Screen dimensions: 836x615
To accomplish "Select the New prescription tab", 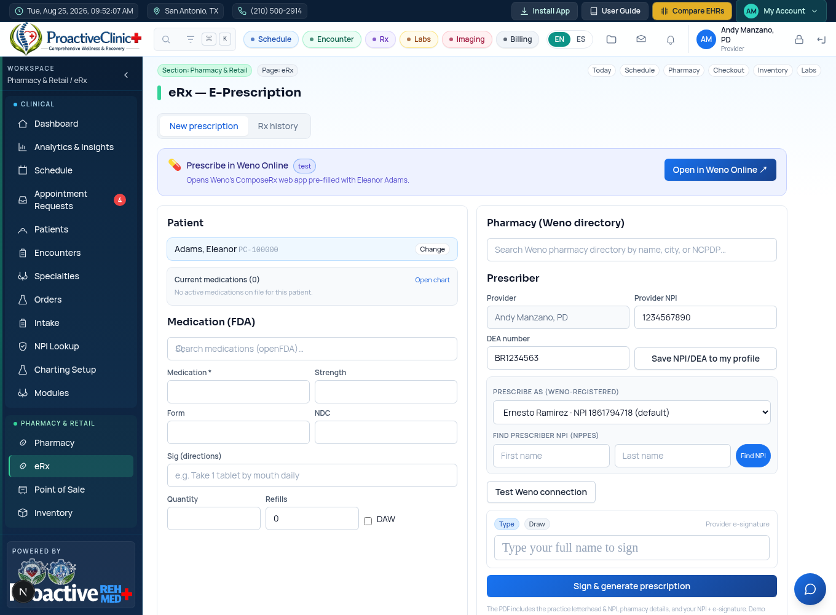I will click(x=204, y=126).
